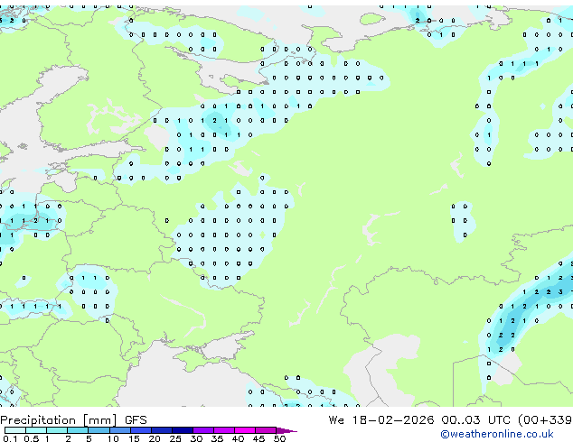Click the 20–25 mm dark blue swatch
Viewport: 573px width, 442px height.
click(162, 430)
